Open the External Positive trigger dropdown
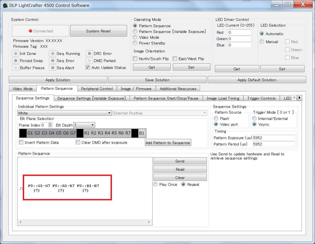 pos(160,113)
